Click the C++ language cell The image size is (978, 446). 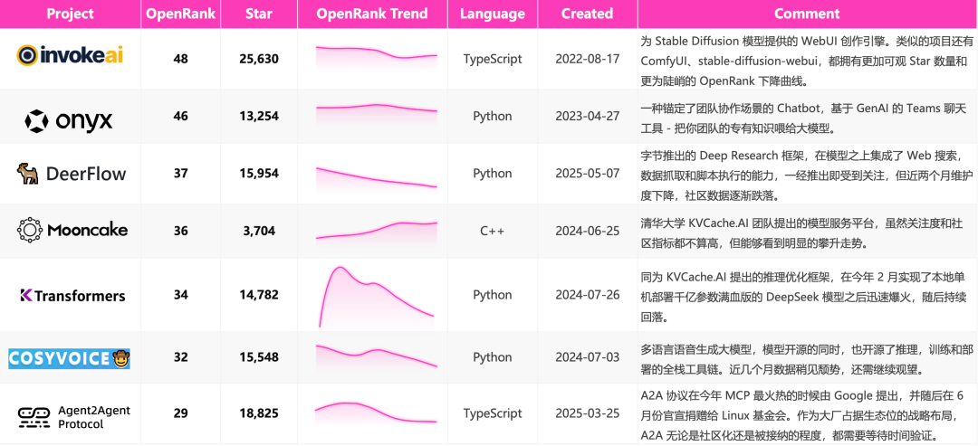(492, 231)
